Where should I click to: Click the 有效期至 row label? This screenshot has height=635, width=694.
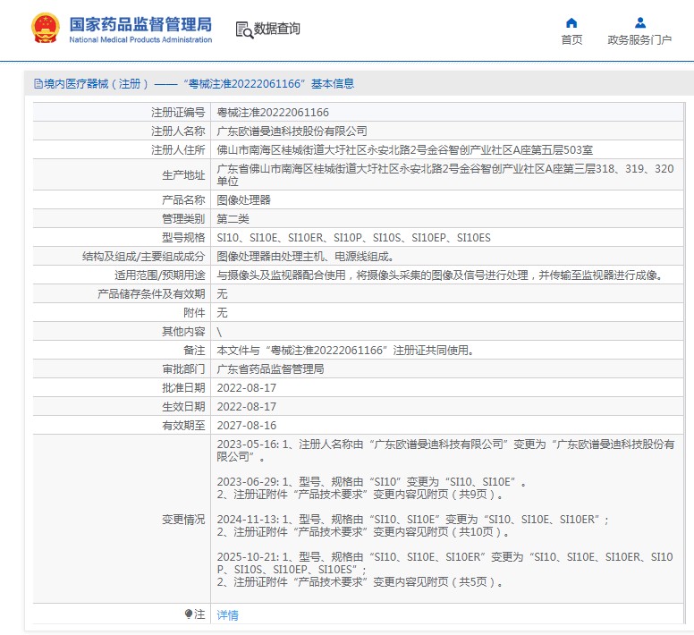pos(183,425)
